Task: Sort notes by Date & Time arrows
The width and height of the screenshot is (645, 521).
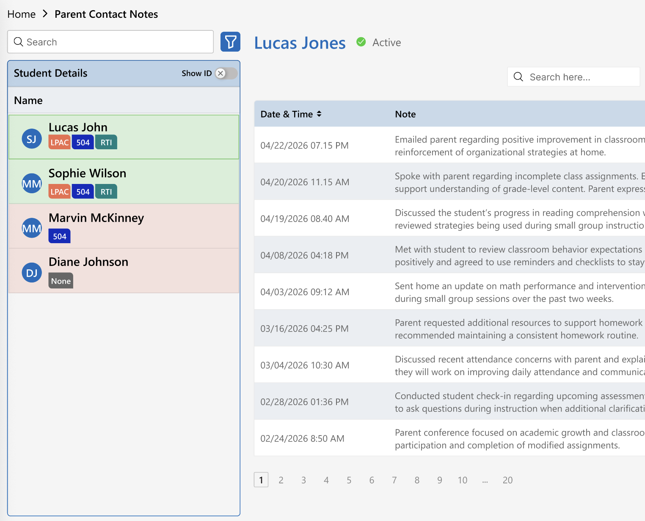Action: [319, 114]
